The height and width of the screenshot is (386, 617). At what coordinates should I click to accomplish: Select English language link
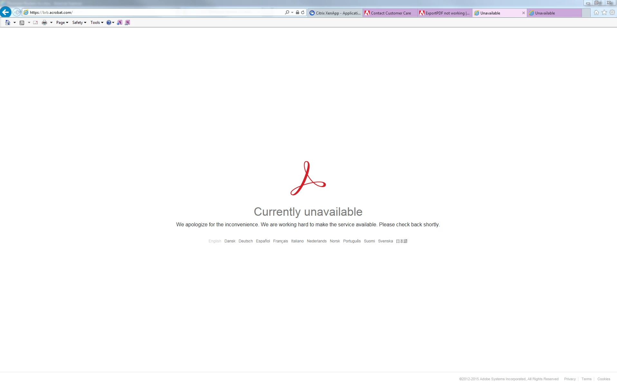pos(215,241)
